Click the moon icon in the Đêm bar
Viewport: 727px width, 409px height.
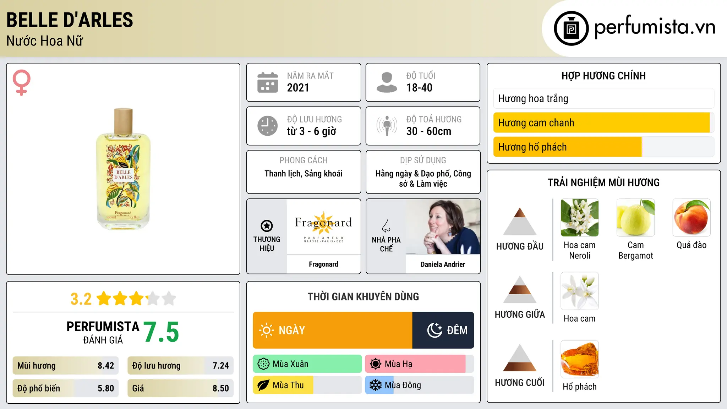coord(434,330)
